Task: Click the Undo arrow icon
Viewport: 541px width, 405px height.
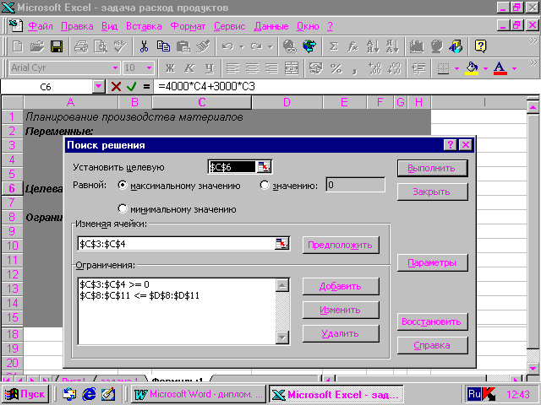Action: pyautogui.click(x=227, y=46)
